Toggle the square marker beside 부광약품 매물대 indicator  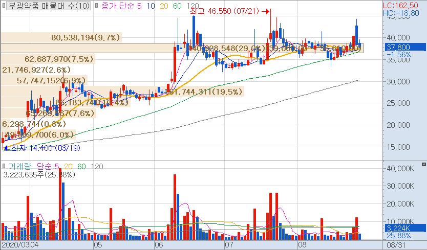pos(3,6)
